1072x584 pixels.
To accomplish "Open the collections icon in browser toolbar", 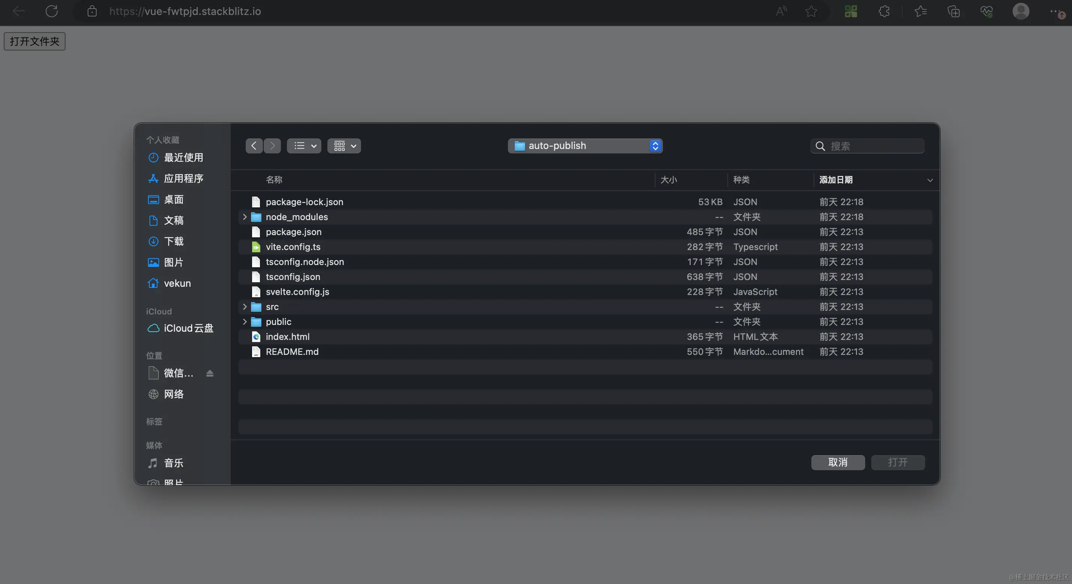I will pyautogui.click(x=953, y=11).
